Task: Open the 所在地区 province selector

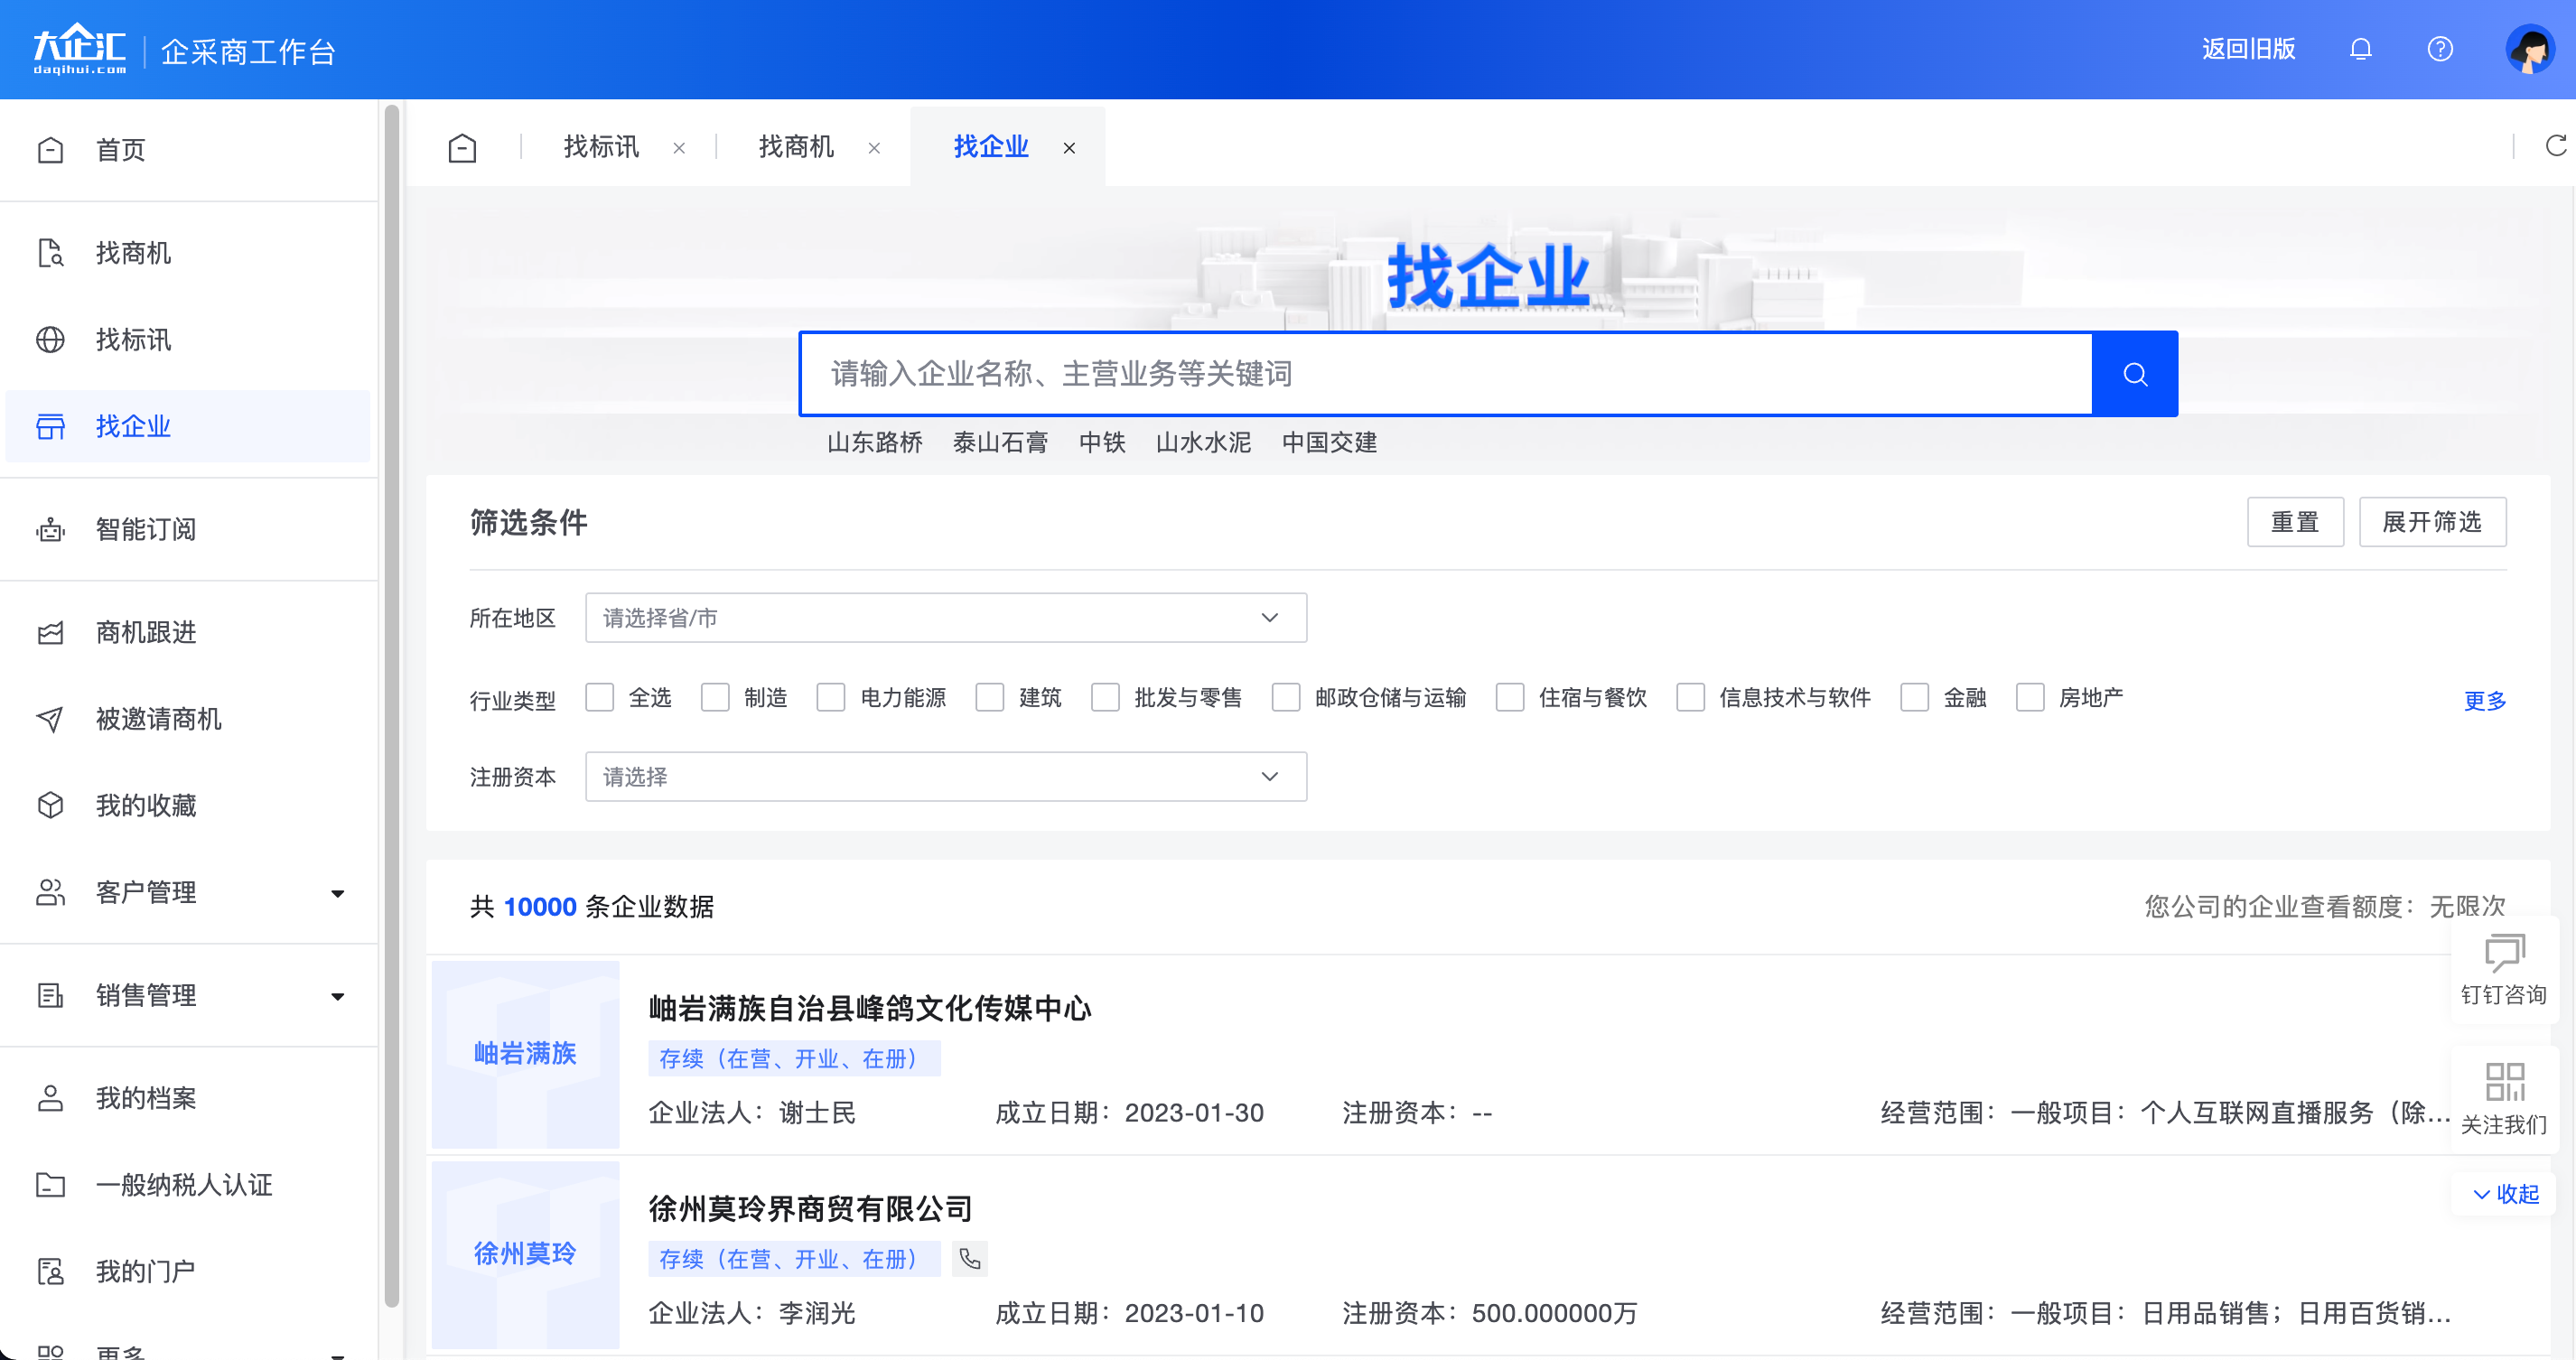Action: point(945,617)
